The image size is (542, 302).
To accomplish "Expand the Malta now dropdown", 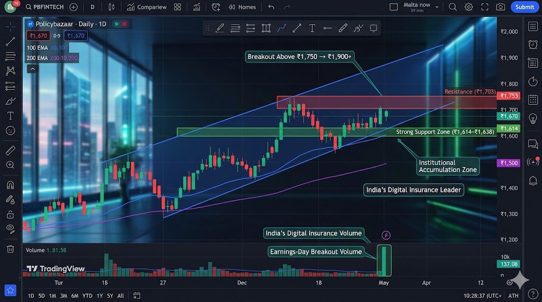I will (421, 7).
